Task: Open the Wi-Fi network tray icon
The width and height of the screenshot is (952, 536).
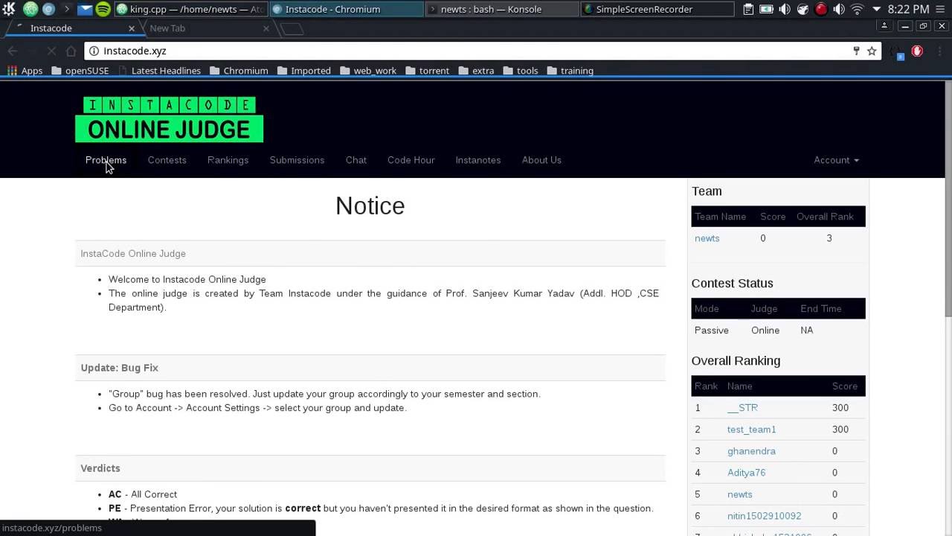Action: pyautogui.click(x=857, y=9)
